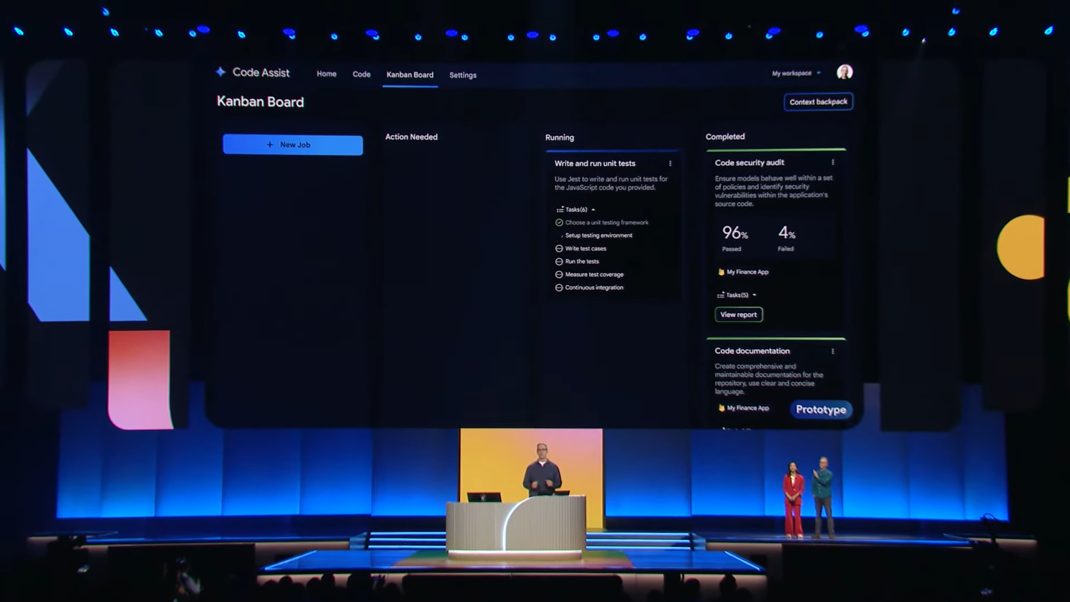Image resolution: width=1070 pixels, height=602 pixels.
Task: Create a New Job
Action: pos(293,144)
